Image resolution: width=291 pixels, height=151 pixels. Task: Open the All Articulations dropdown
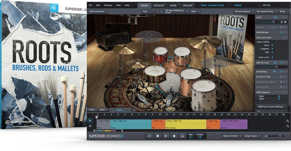coord(244,11)
